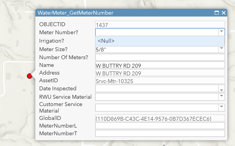Screen dimensions: 235x146
Task: Click the Number Of Meters? label
Action: 63,57
